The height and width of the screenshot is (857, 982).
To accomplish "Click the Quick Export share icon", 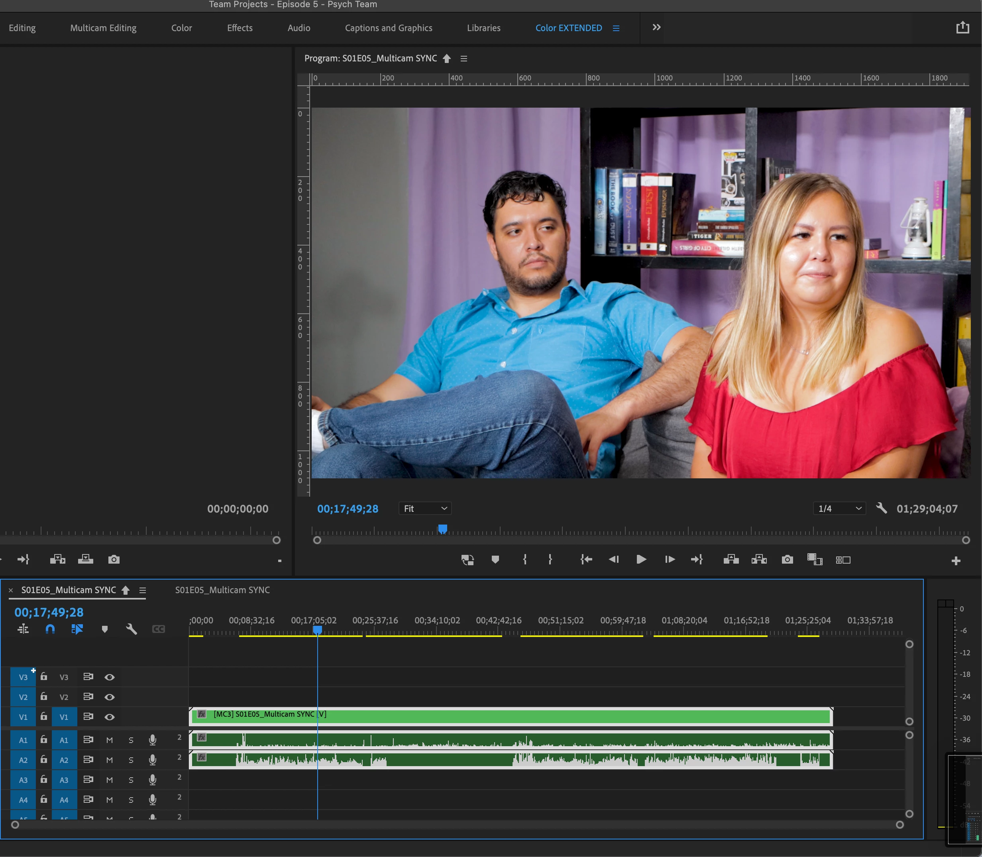I will pyautogui.click(x=962, y=28).
